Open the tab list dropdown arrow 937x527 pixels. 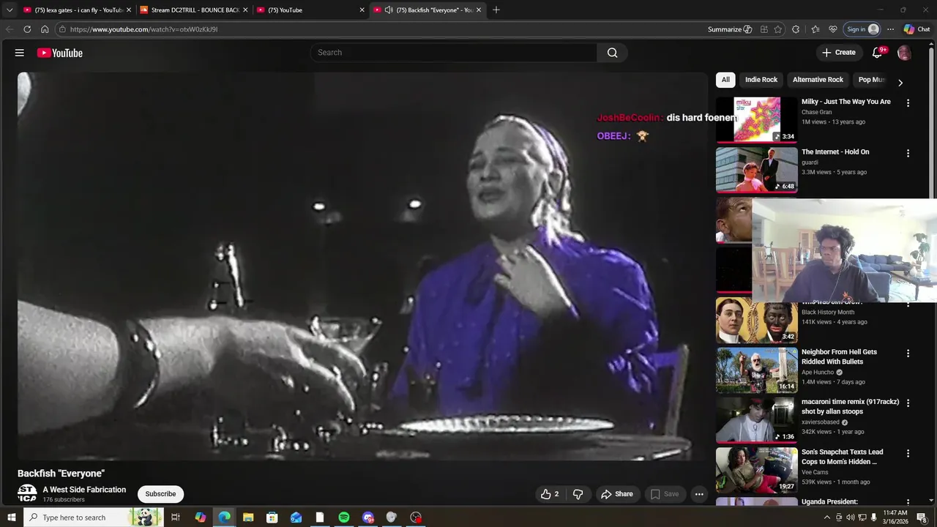pos(10,10)
